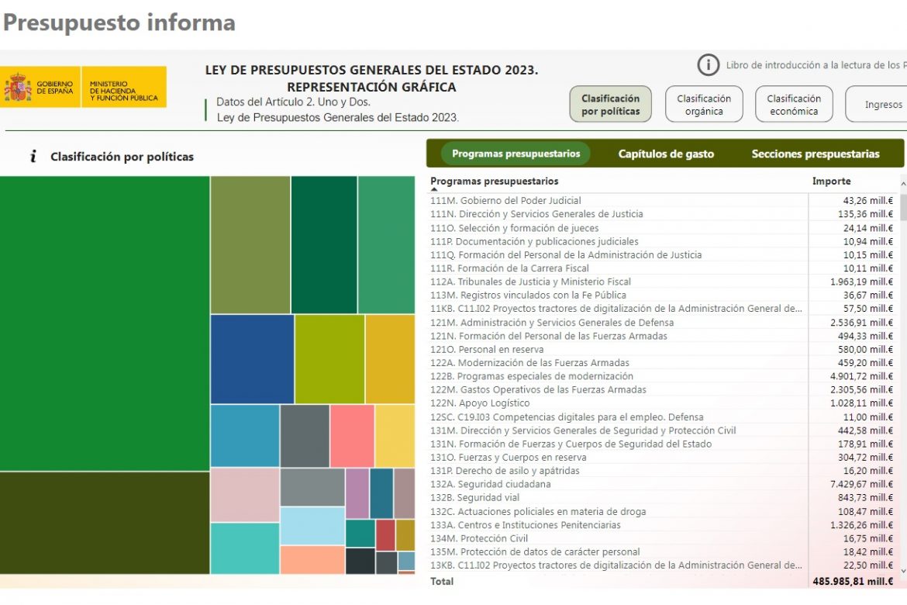Click the table scrollbar up arrow
The image size is (907, 605).
coord(904,184)
